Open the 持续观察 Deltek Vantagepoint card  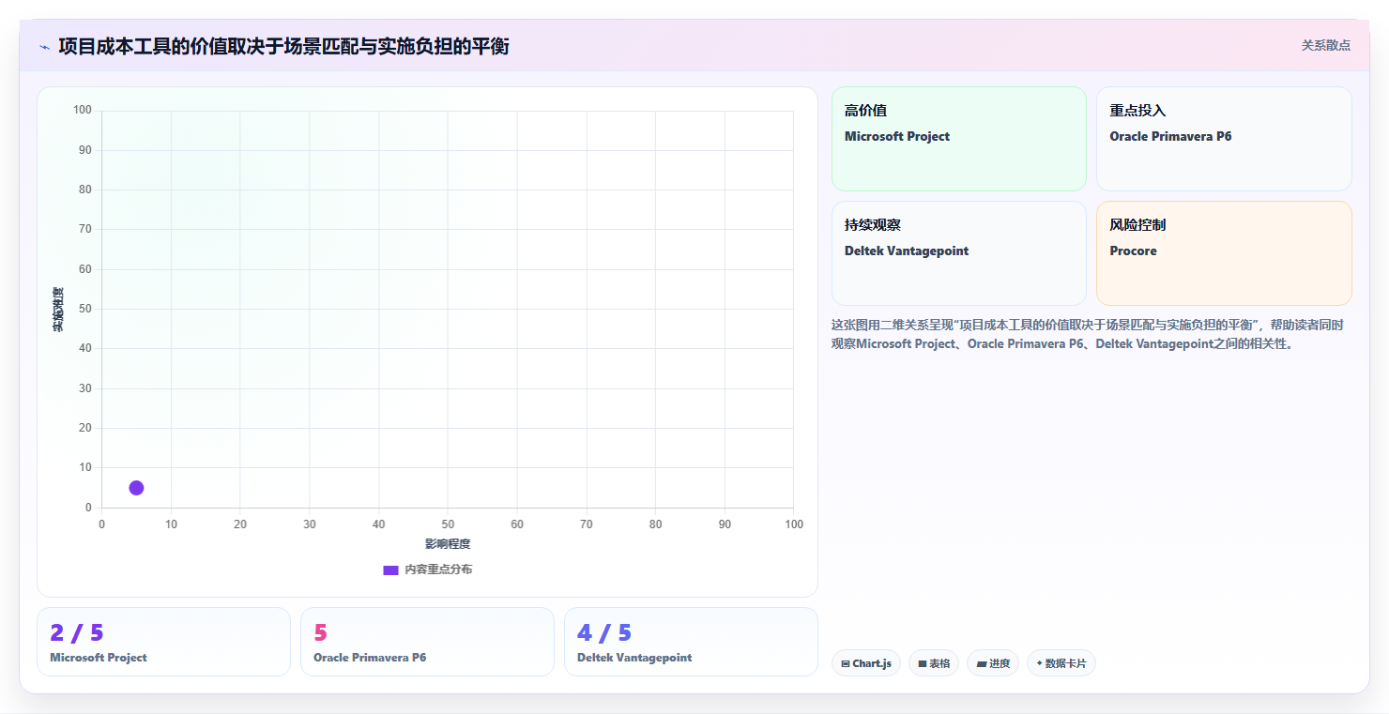(958, 253)
